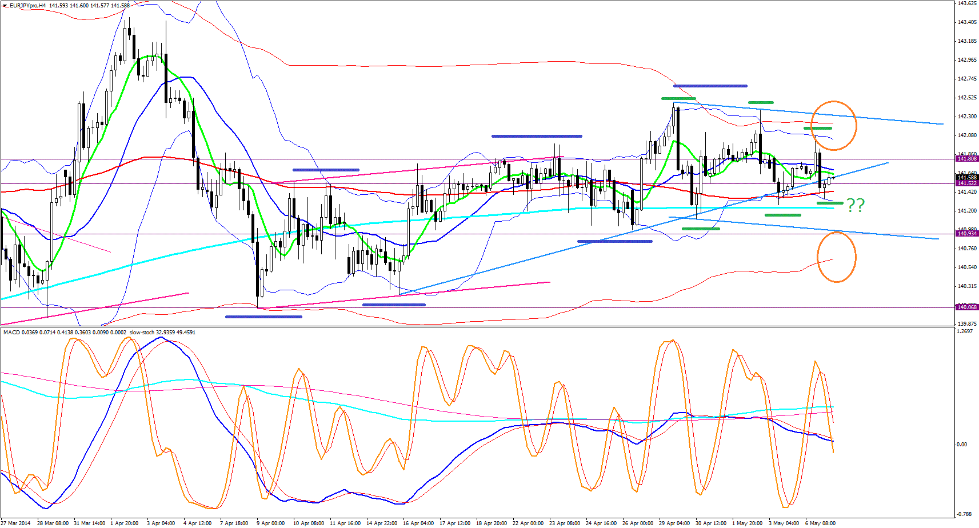Click the 141.808 highlighted price label
Screen dimensions: 979x528
pyautogui.click(x=967, y=159)
